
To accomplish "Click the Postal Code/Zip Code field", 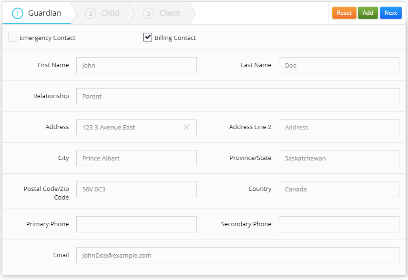I will coord(136,189).
